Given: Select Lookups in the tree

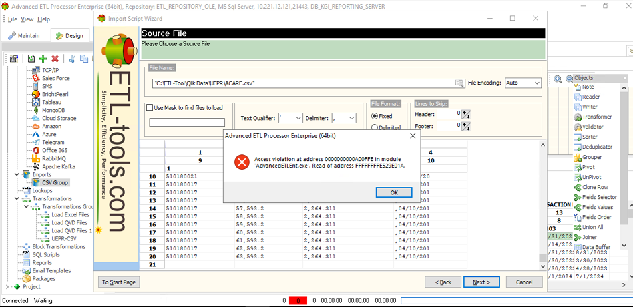Looking at the screenshot, I should click(42, 190).
